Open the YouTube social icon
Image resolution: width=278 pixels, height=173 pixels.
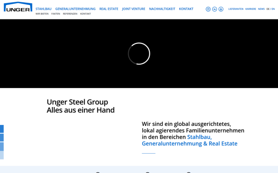[221, 9]
